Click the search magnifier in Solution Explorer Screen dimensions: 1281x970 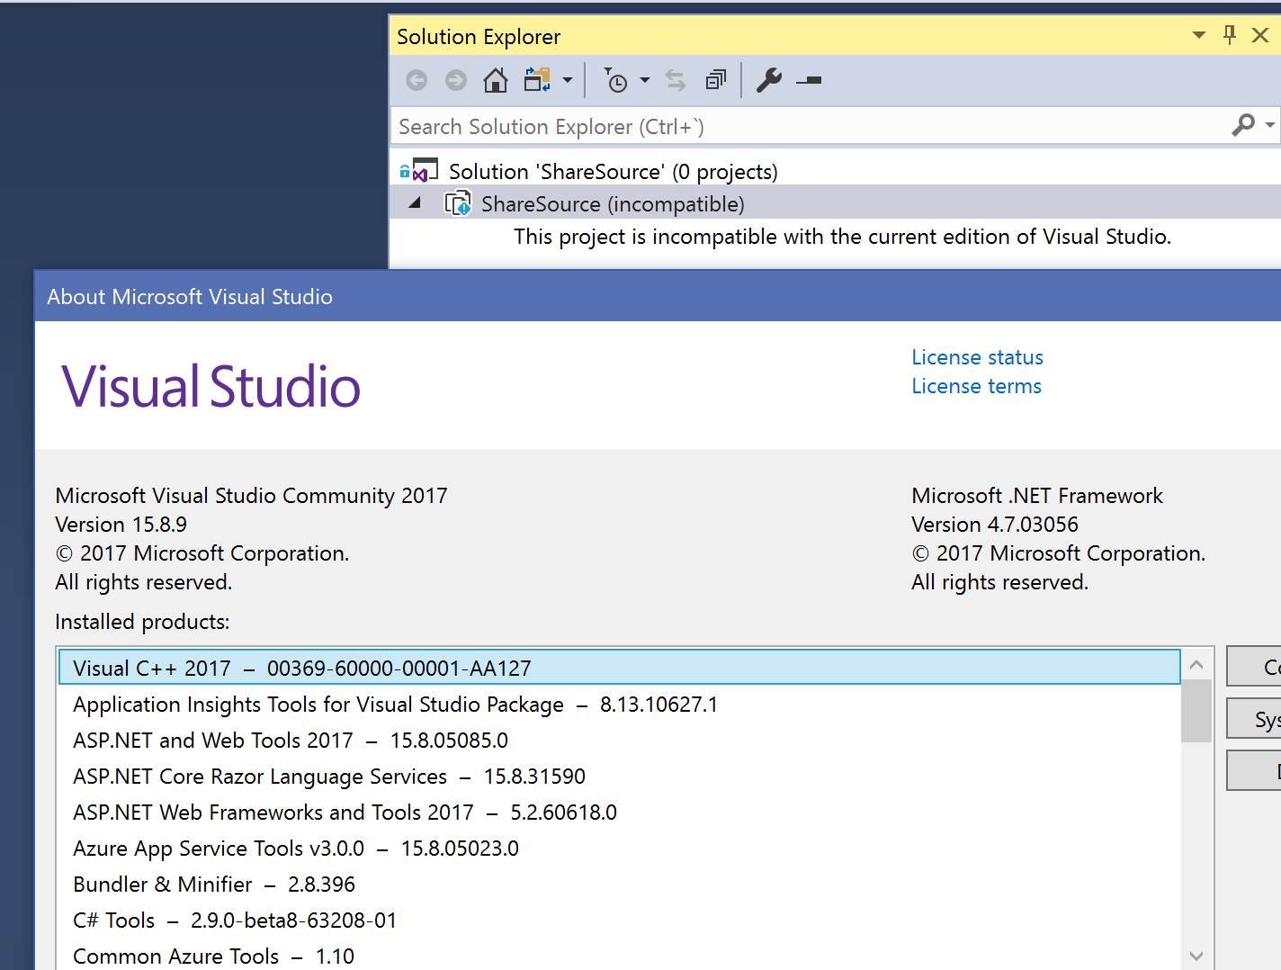1243,125
